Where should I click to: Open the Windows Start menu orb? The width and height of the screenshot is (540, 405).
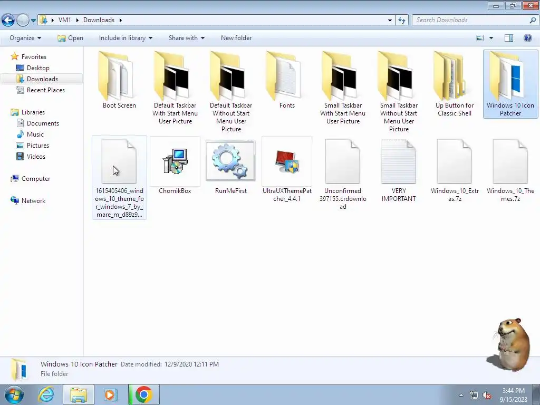[14, 394]
